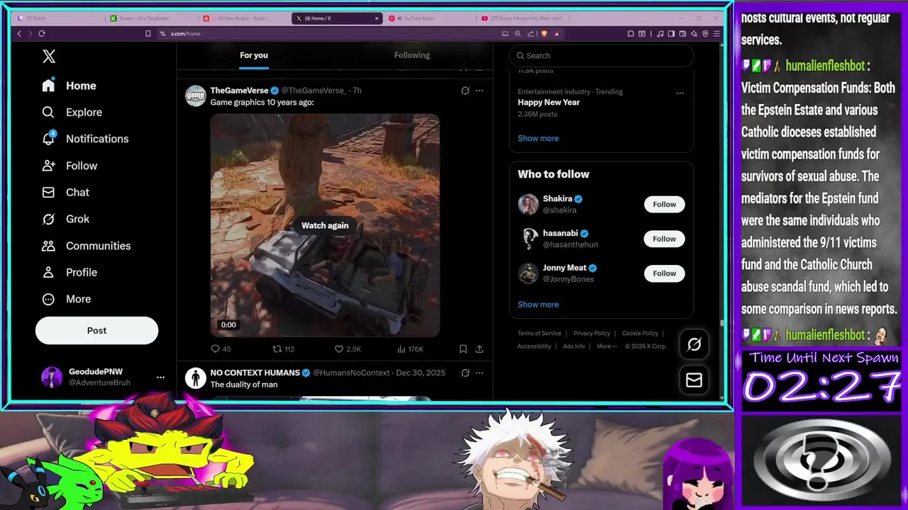
Task: Open Home from the sidebar
Action: (69, 86)
